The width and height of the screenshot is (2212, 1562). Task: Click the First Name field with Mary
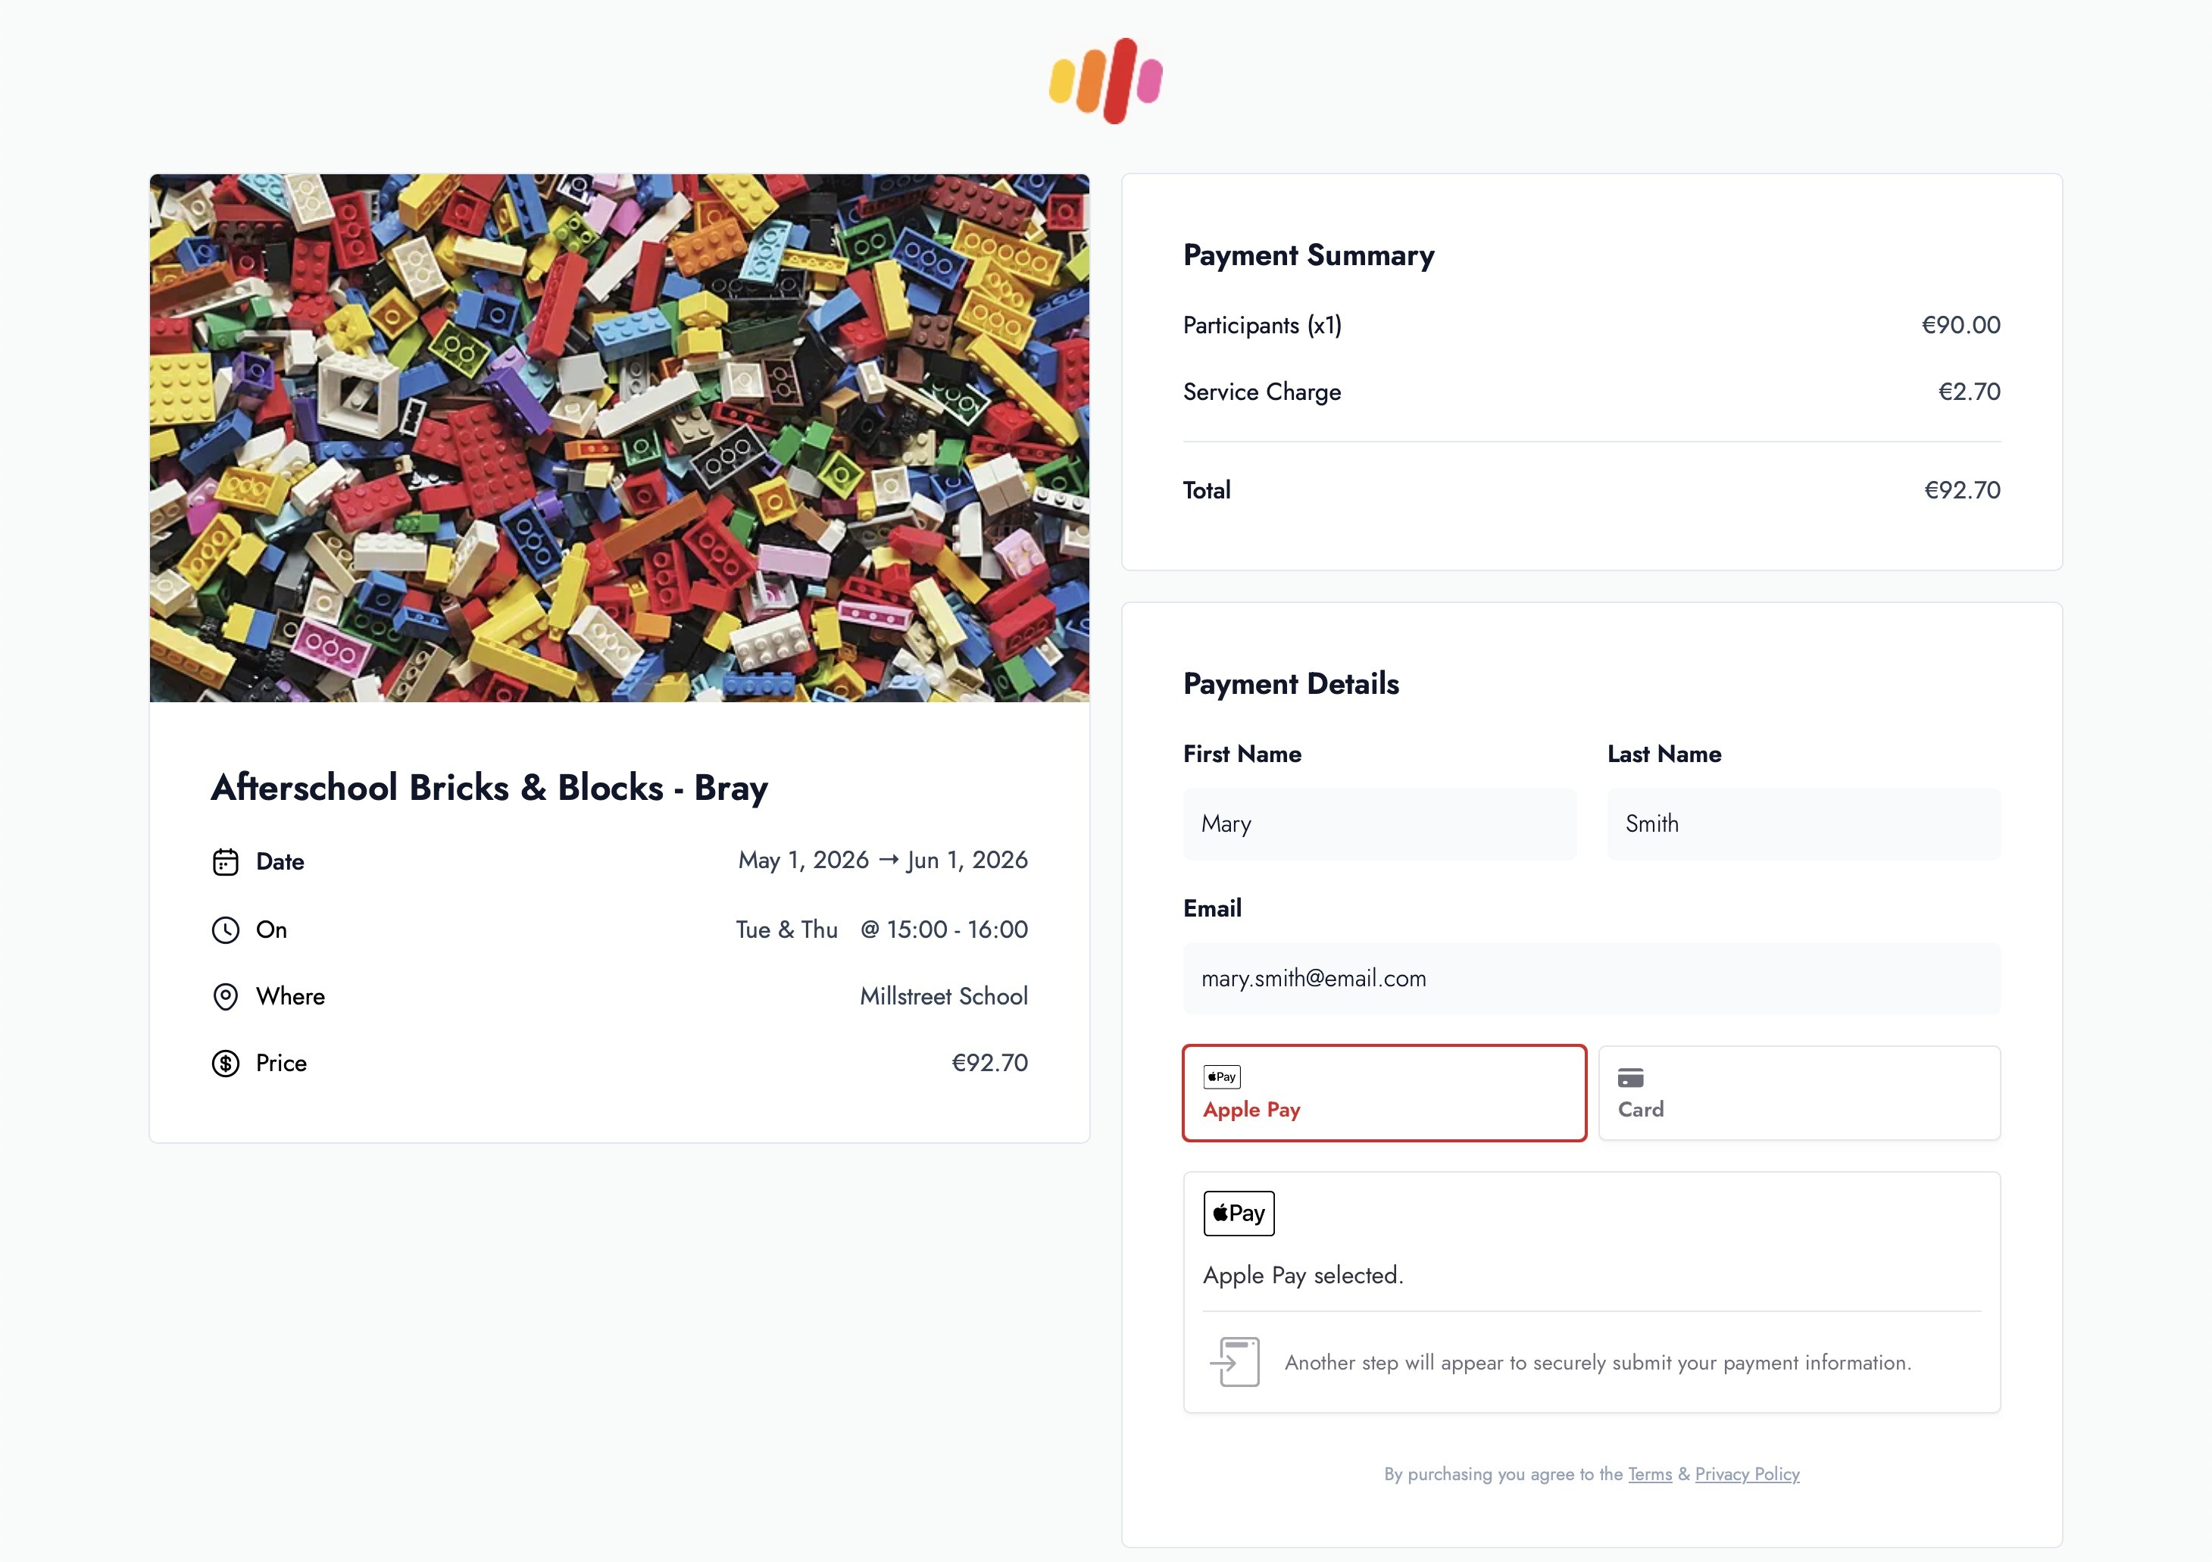(x=1379, y=824)
